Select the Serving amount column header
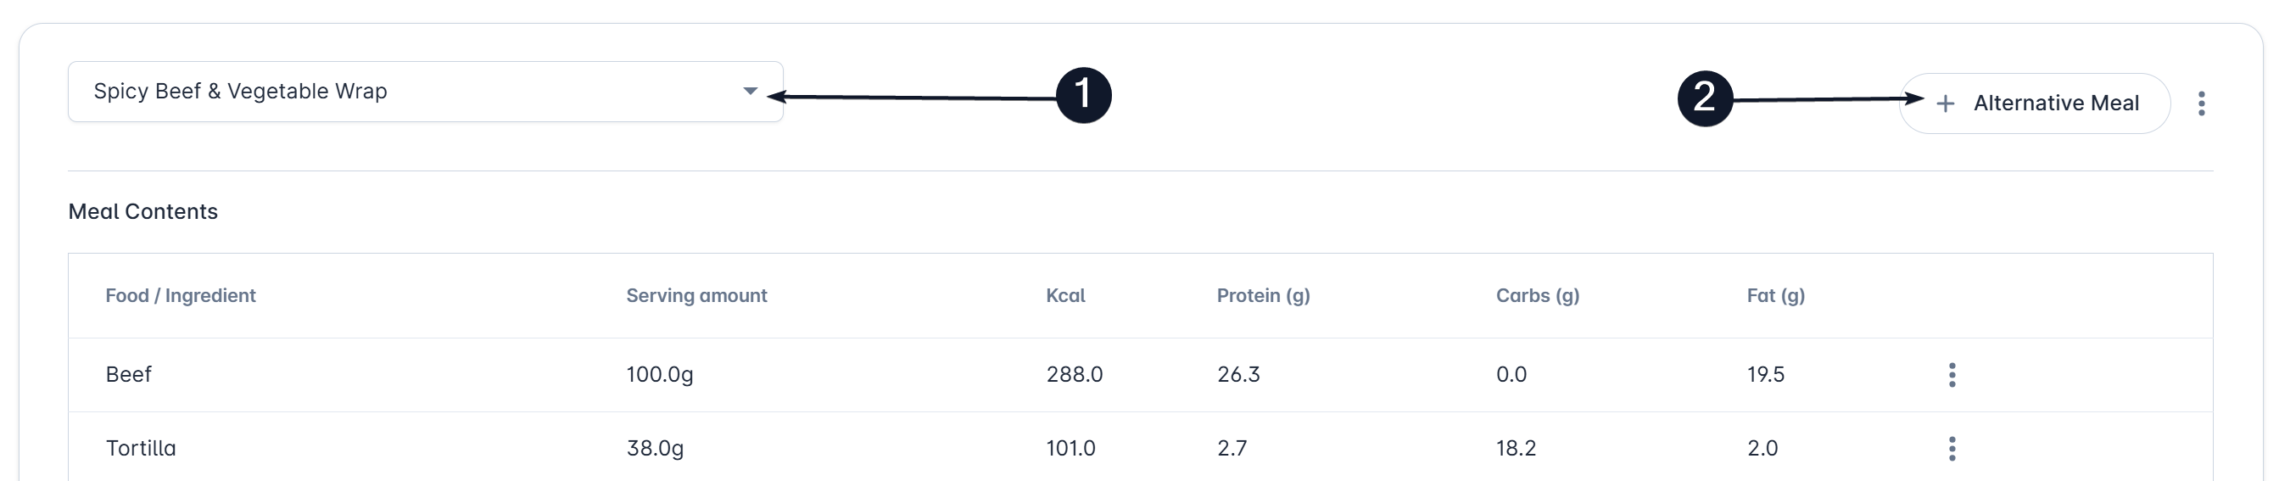 pyautogui.click(x=696, y=295)
